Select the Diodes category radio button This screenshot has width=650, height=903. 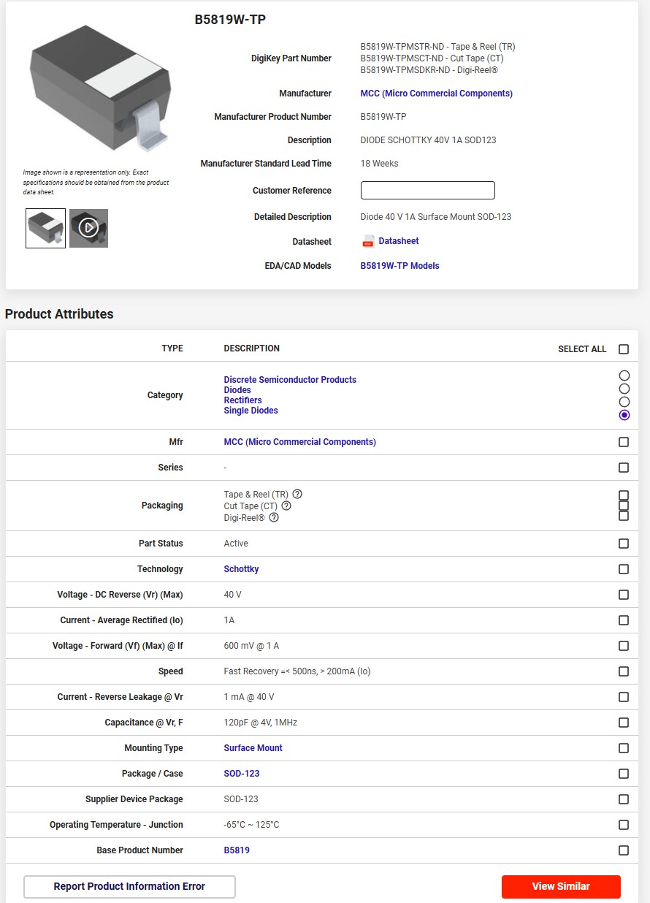tap(624, 389)
